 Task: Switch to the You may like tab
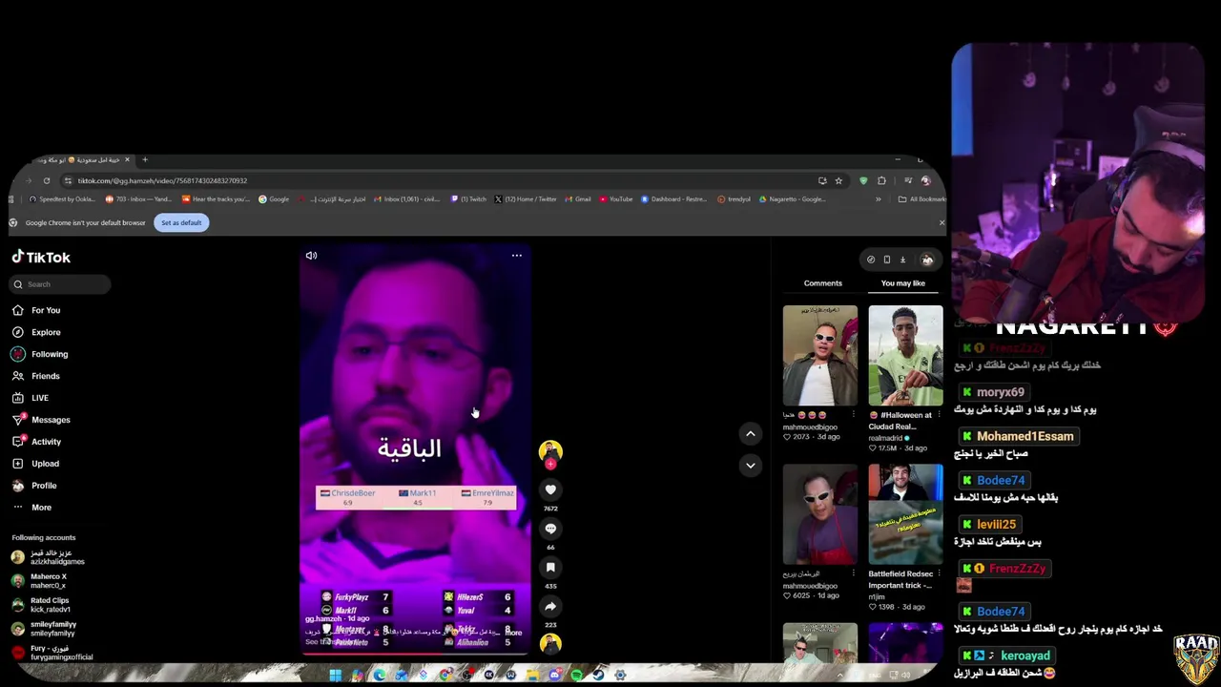coord(903,283)
